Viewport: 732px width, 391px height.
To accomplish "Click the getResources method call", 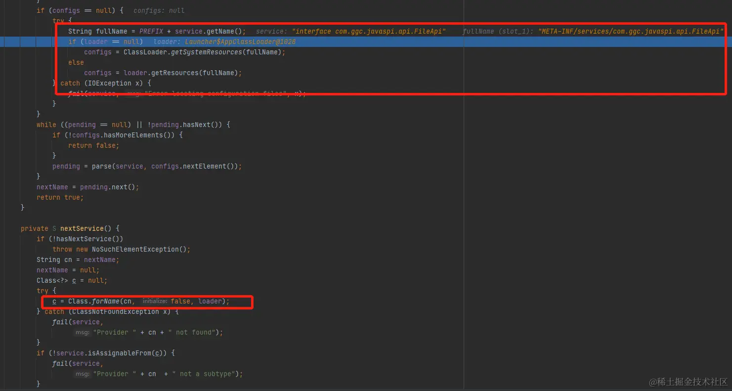I will click(x=174, y=73).
